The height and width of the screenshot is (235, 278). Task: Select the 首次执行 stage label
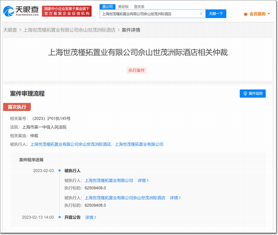point(17,107)
